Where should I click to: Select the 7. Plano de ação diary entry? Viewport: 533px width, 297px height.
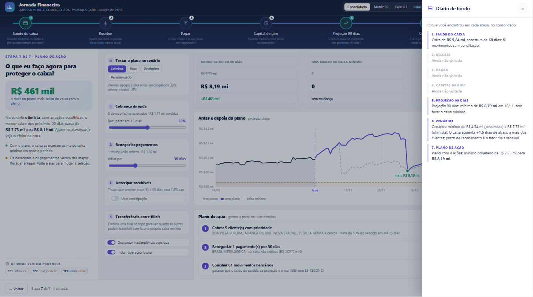pyautogui.click(x=477, y=153)
